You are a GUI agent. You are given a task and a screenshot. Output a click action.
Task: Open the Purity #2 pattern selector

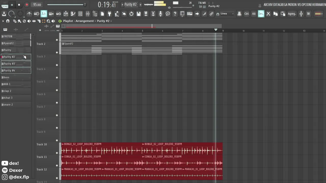point(130,5)
